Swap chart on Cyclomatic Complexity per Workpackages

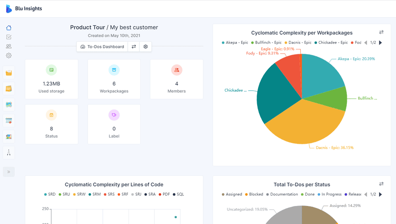tap(382, 32)
